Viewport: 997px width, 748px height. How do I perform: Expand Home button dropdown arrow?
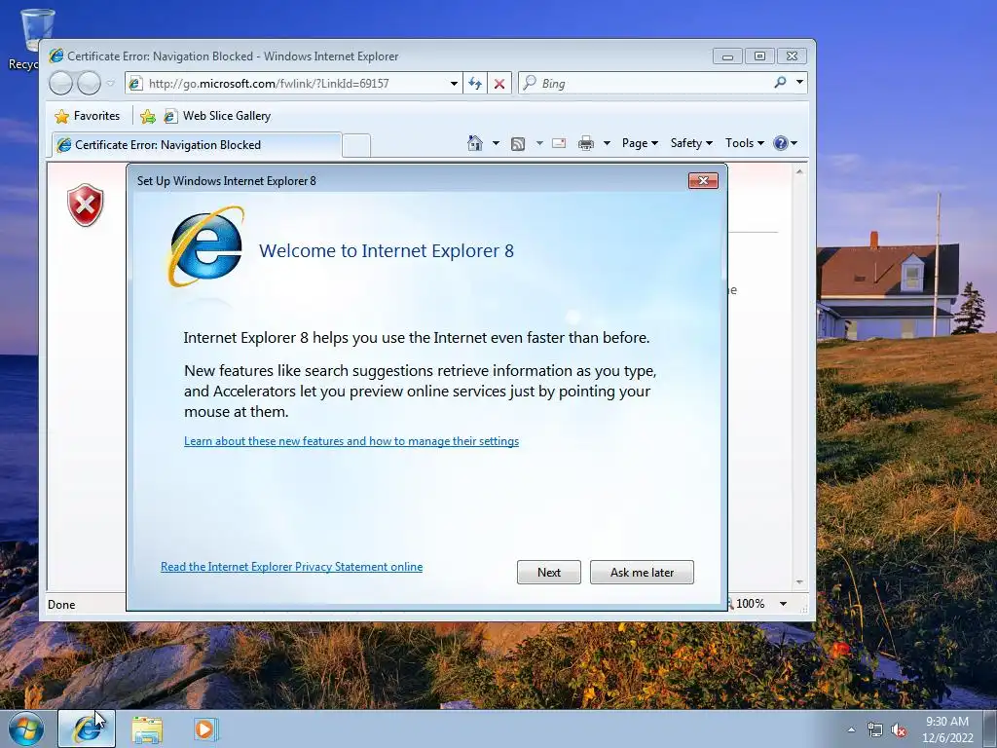pyautogui.click(x=496, y=143)
